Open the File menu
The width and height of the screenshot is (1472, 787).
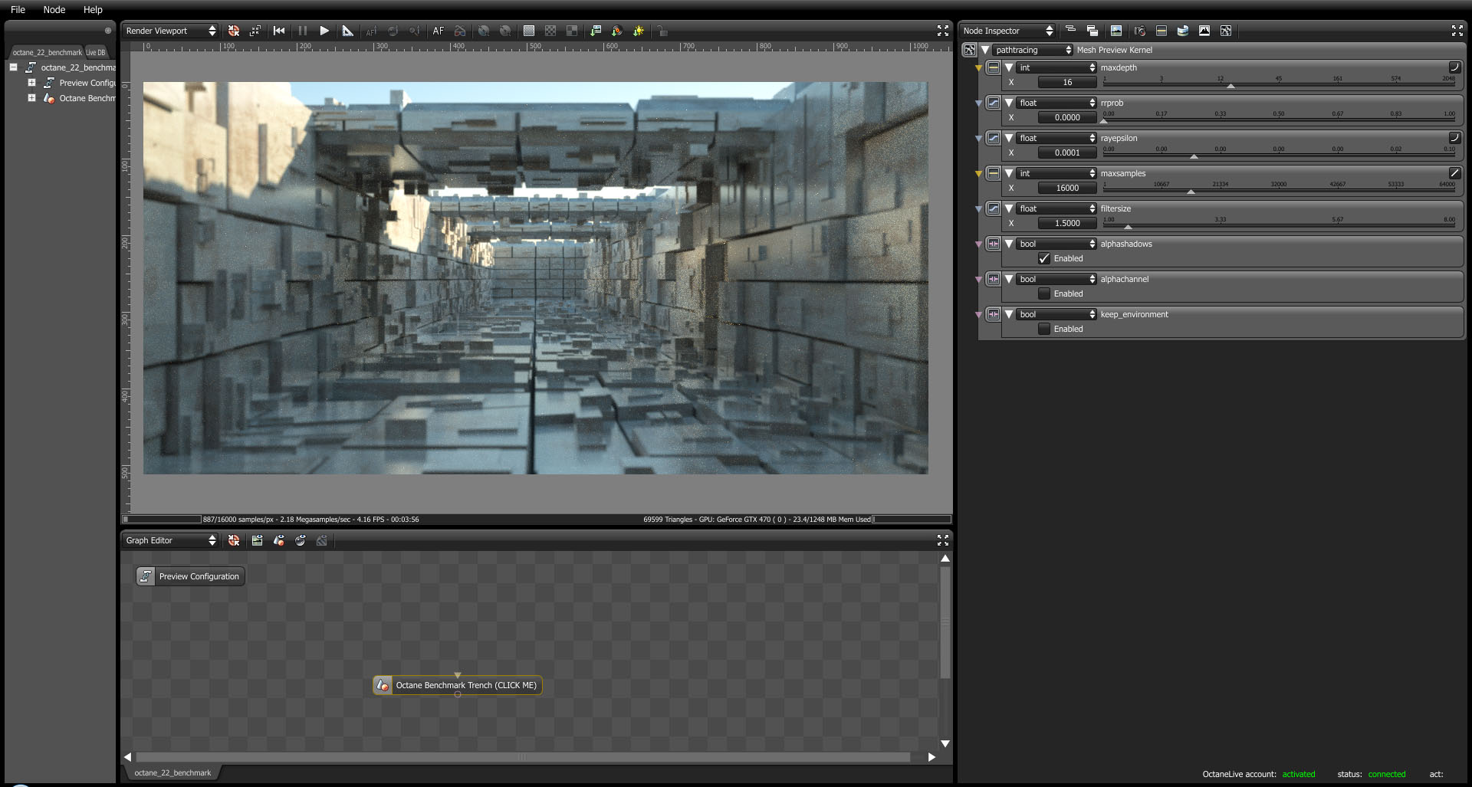pyautogui.click(x=18, y=9)
